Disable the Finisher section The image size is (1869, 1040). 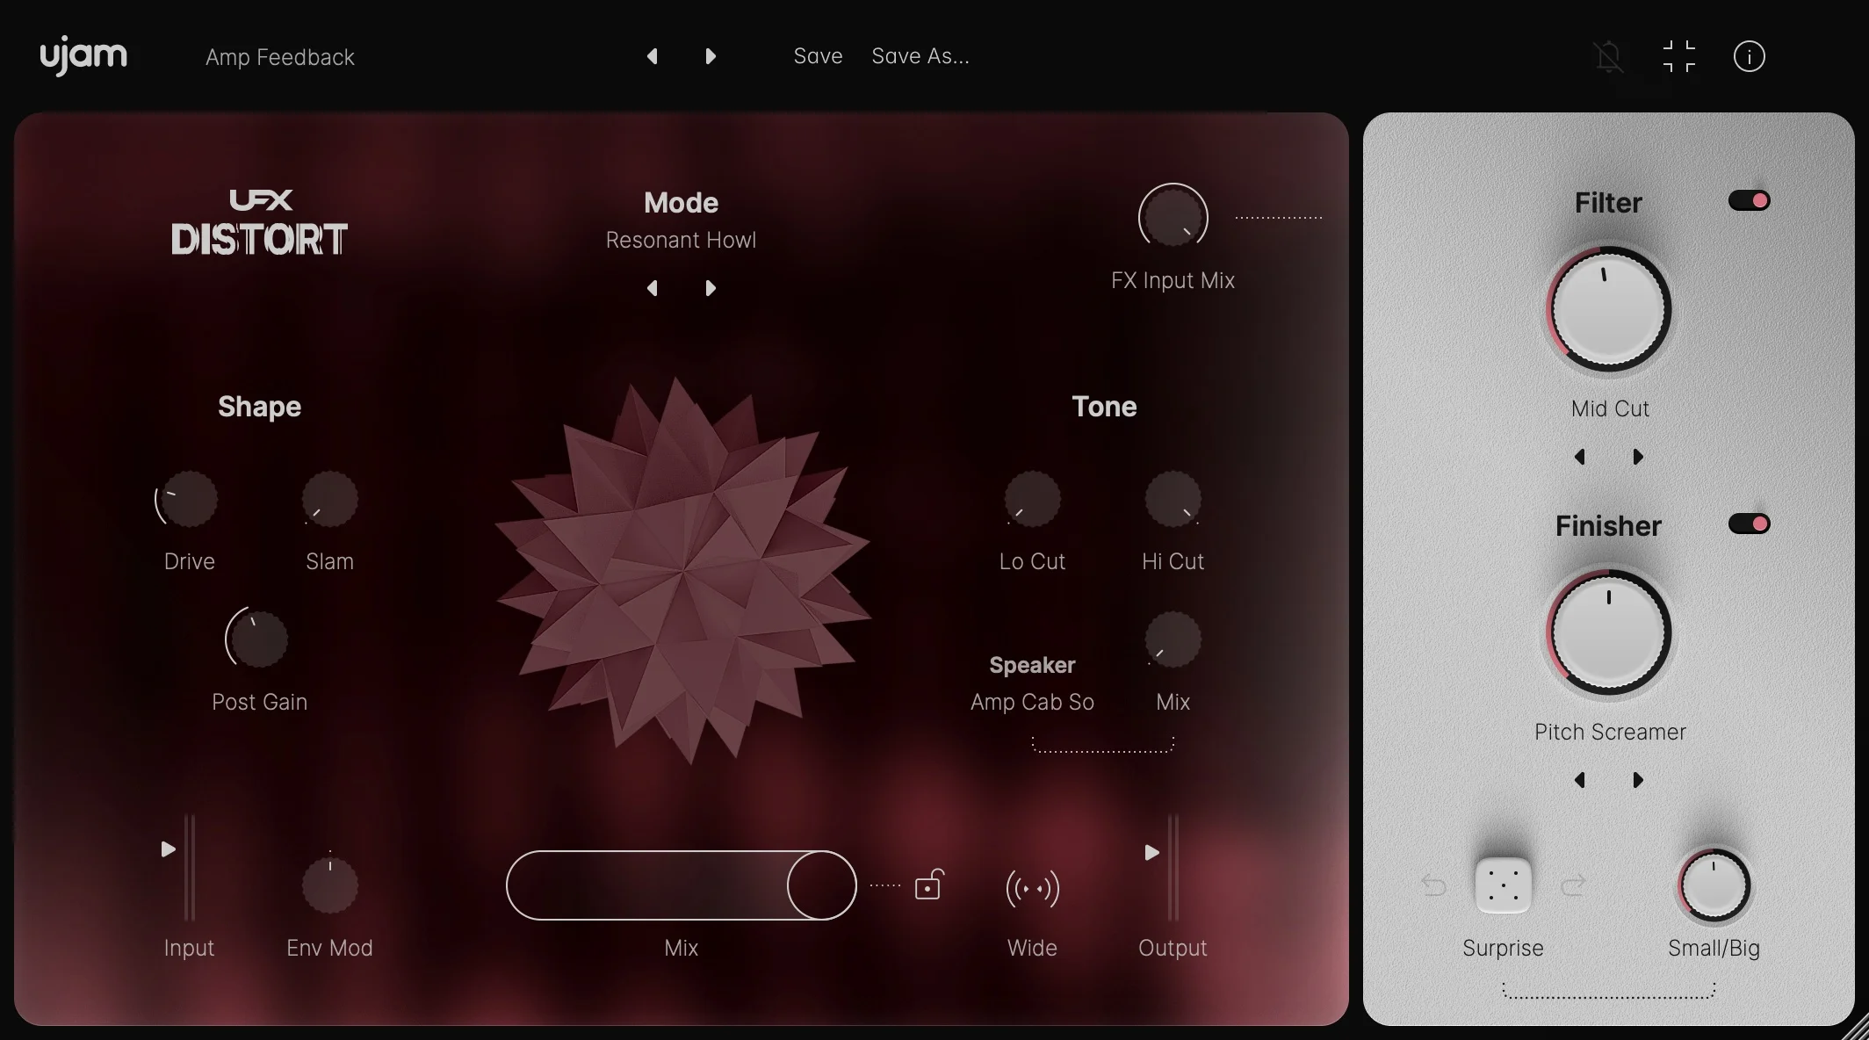pyautogui.click(x=1749, y=523)
